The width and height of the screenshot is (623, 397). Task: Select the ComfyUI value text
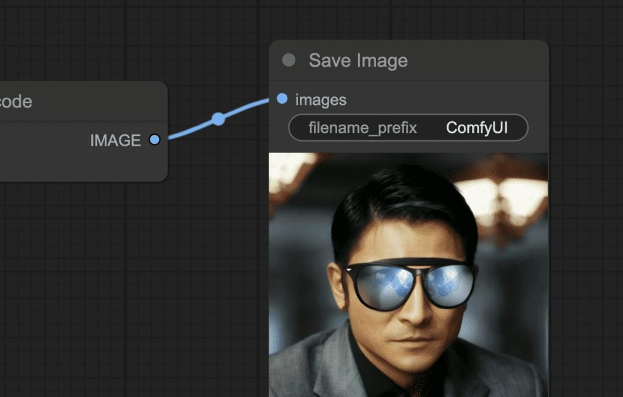(x=476, y=128)
